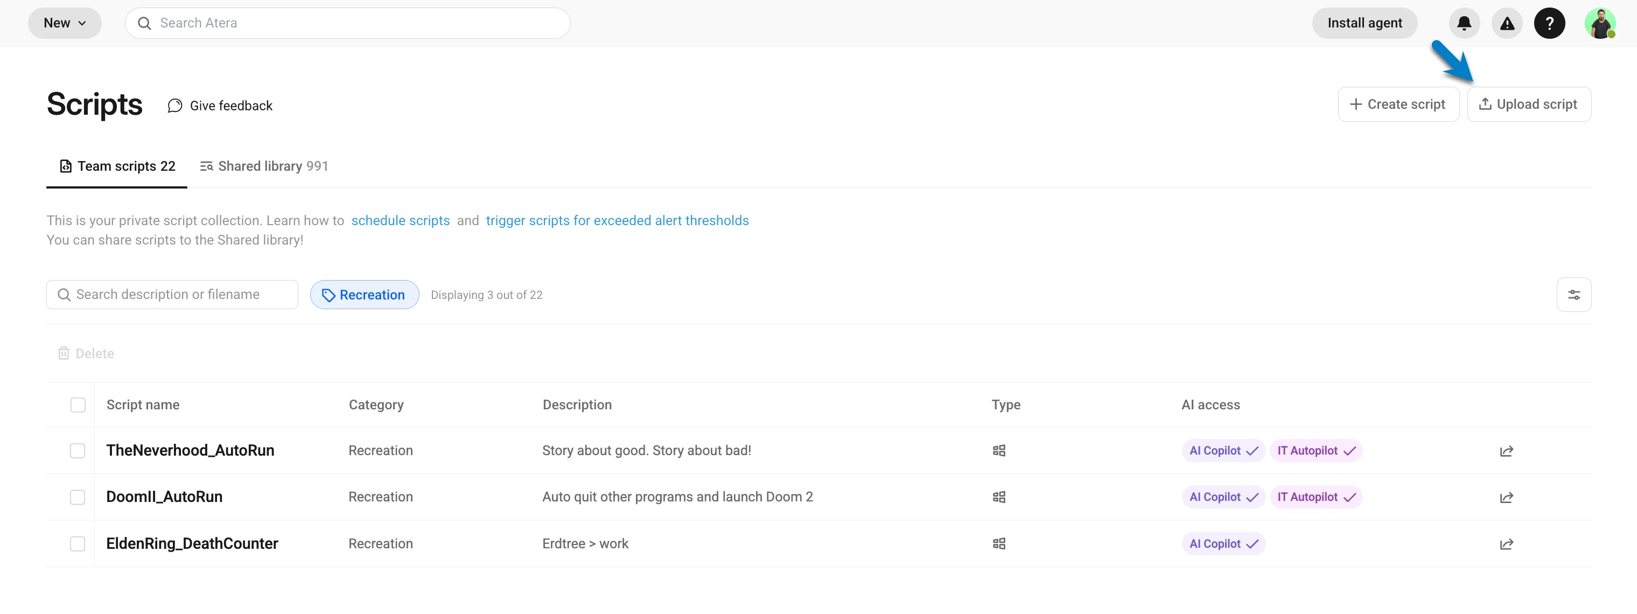1637x614 pixels.
Task: Switch to Shared library tab
Action: point(264,166)
